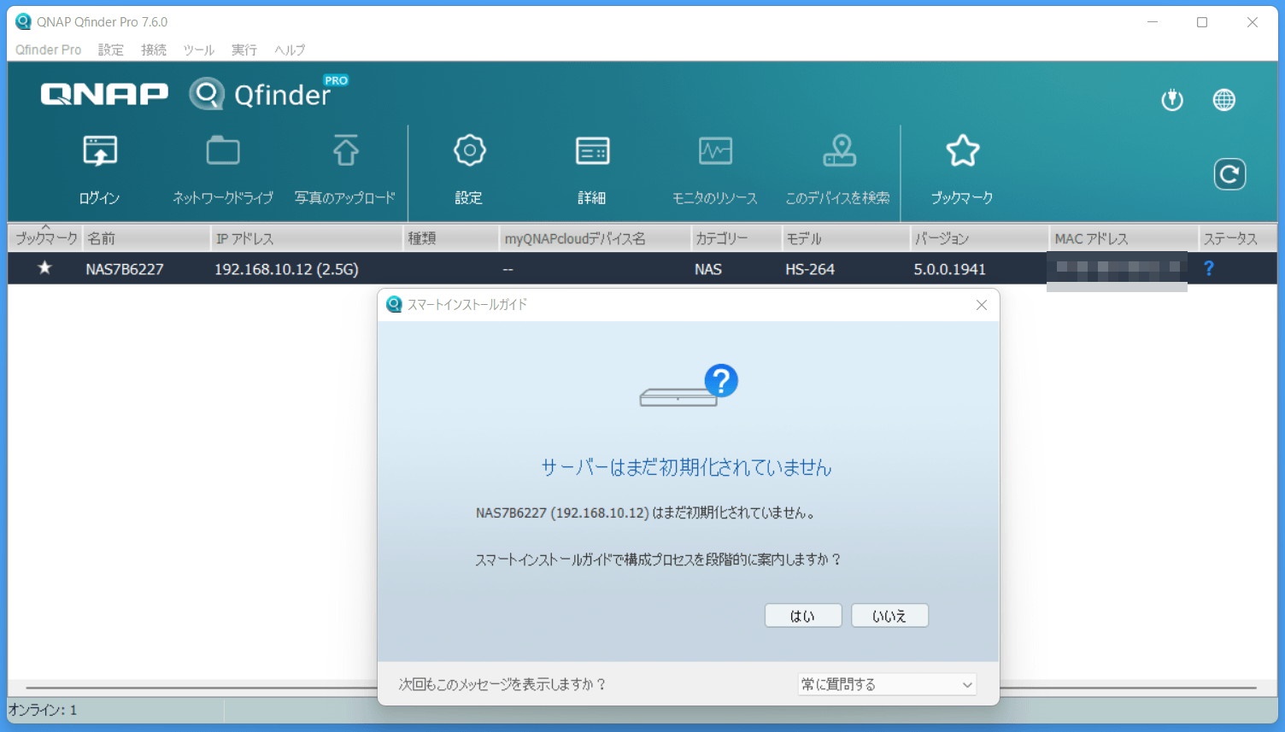Click the Qfinder Pro logo
The height and width of the screenshot is (732, 1285).
(x=269, y=93)
